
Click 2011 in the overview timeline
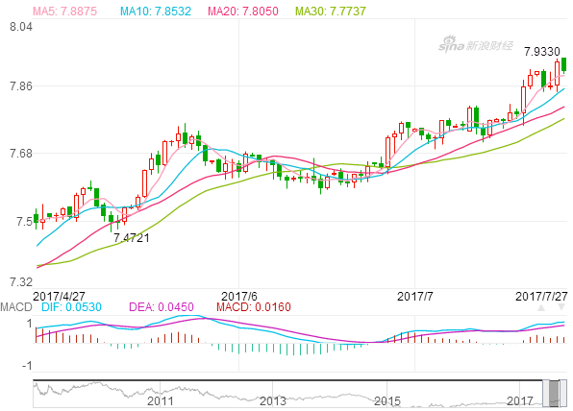161,401
